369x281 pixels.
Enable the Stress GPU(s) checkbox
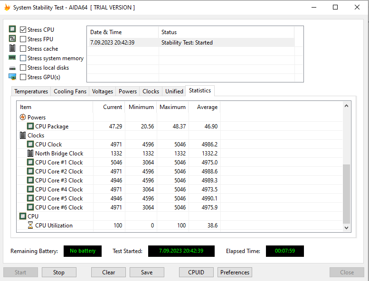23,77
